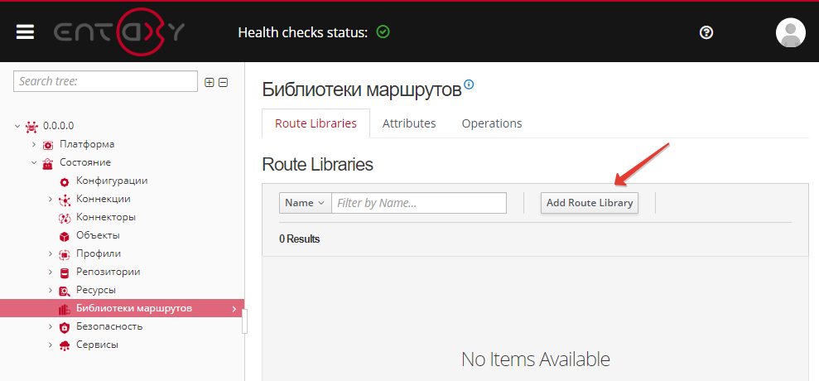
Task: Select the Репозитории tree item
Action: [108, 272]
